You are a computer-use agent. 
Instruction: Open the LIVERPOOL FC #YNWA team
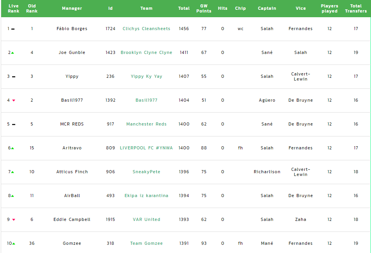[146, 148]
